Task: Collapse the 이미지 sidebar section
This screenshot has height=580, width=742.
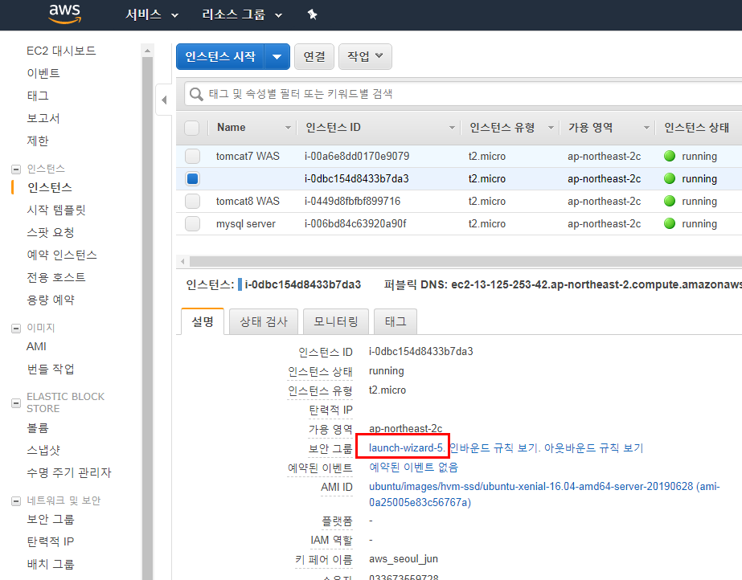Action: coord(16,328)
